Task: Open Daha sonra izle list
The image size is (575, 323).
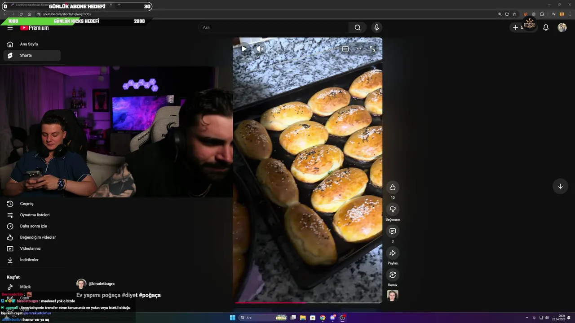Action: click(x=32, y=226)
